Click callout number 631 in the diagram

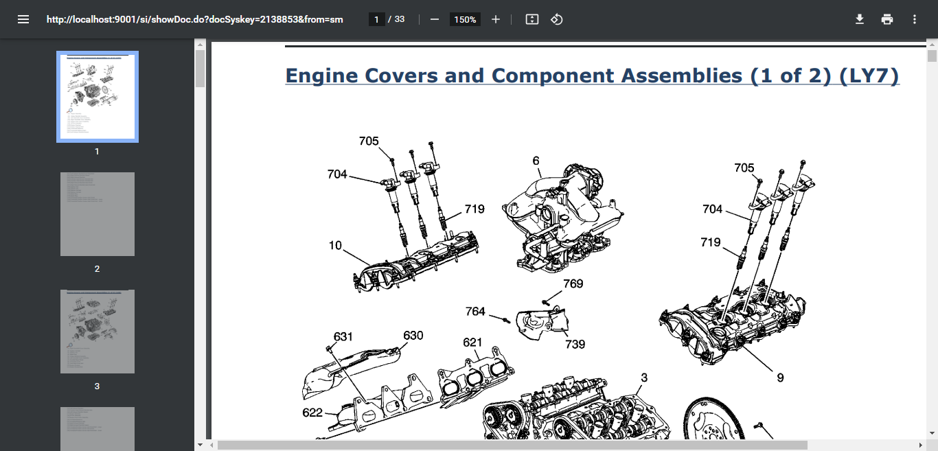click(343, 336)
